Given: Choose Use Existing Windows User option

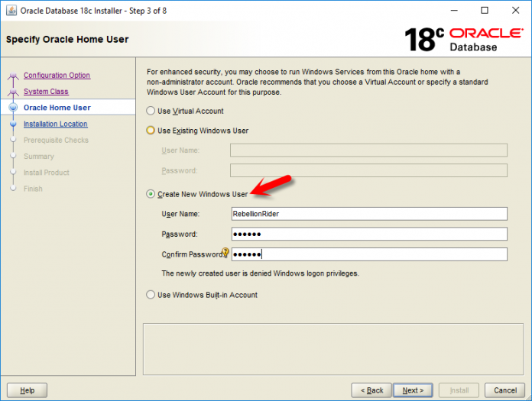Looking at the screenshot, I should click(x=151, y=131).
